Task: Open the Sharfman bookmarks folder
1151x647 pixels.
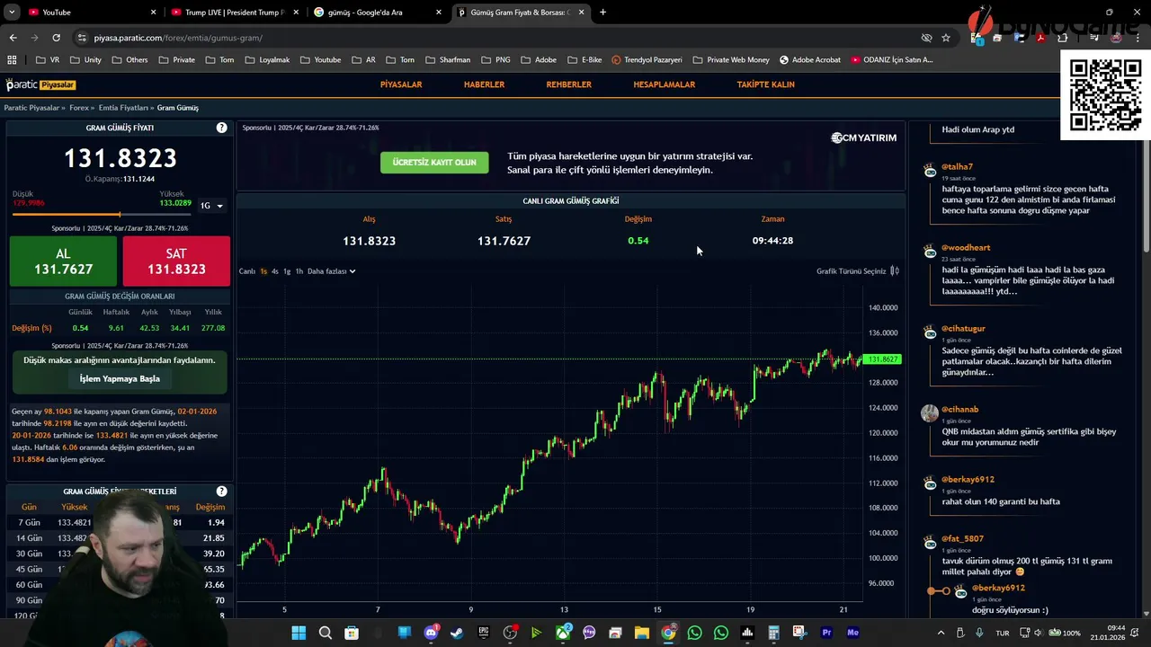Action: tap(447, 60)
